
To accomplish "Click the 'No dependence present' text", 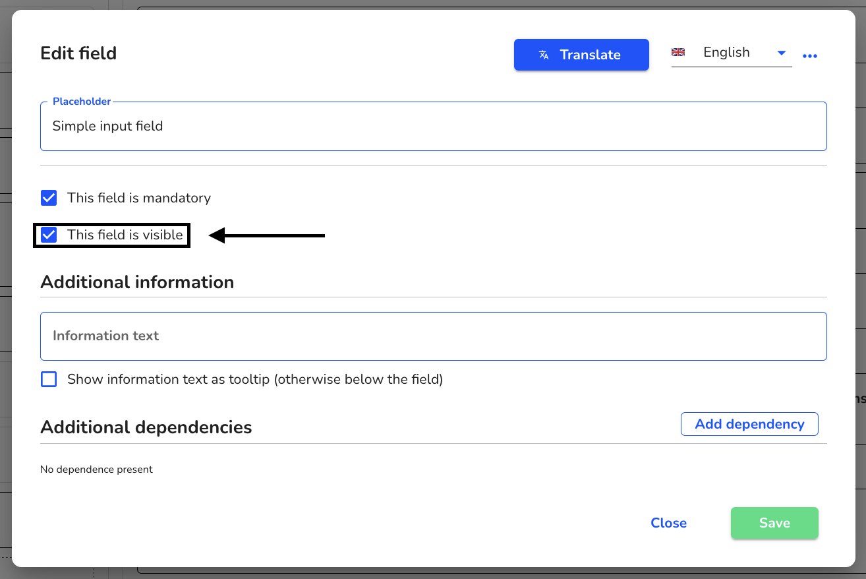I will (96, 470).
